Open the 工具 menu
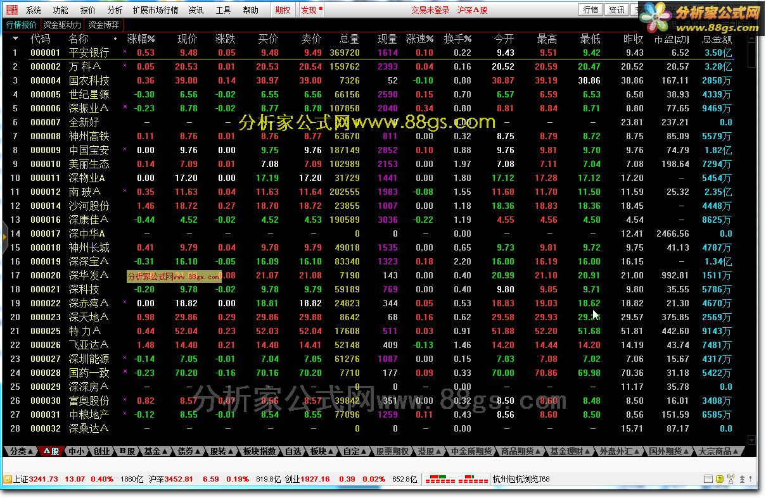 click(223, 10)
